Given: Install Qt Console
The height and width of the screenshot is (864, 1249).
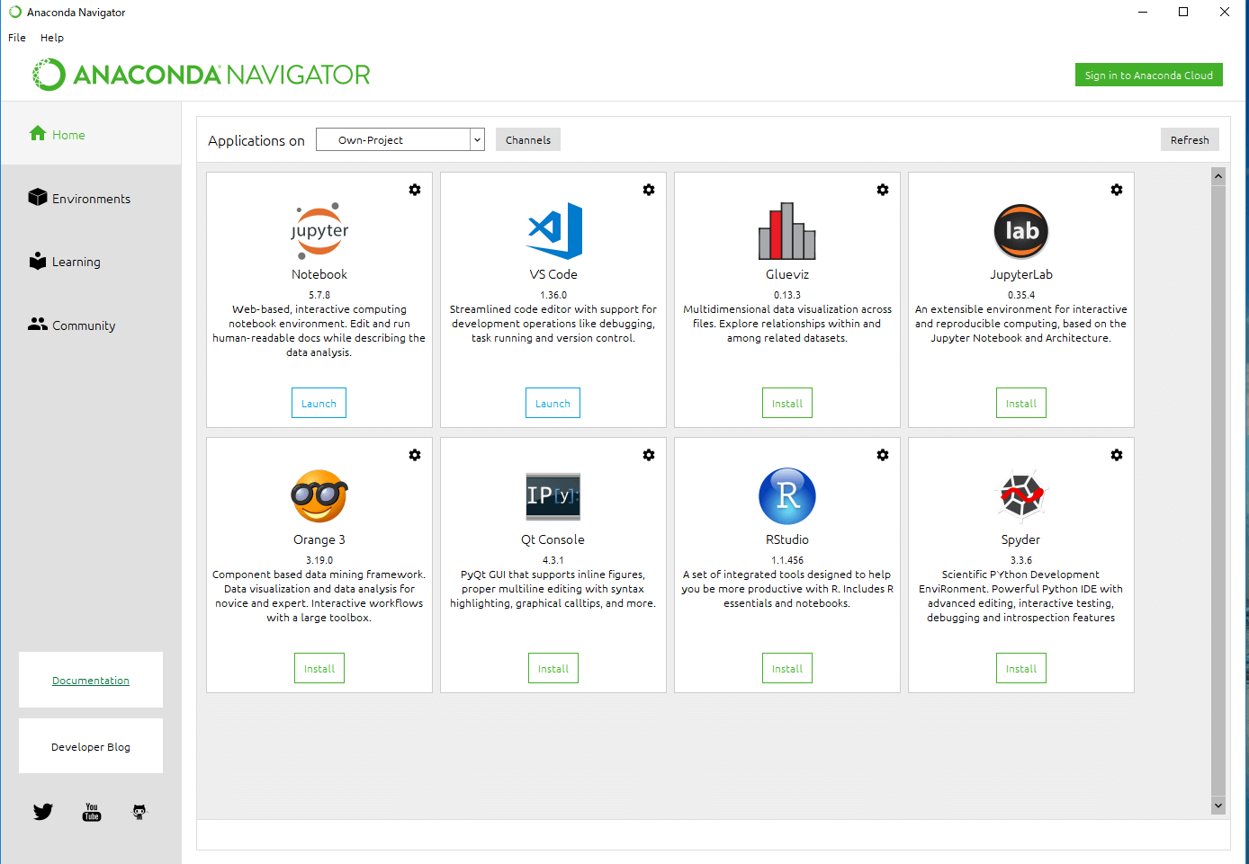Looking at the screenshot, I should pyautogui.click(x=553, y=668).
